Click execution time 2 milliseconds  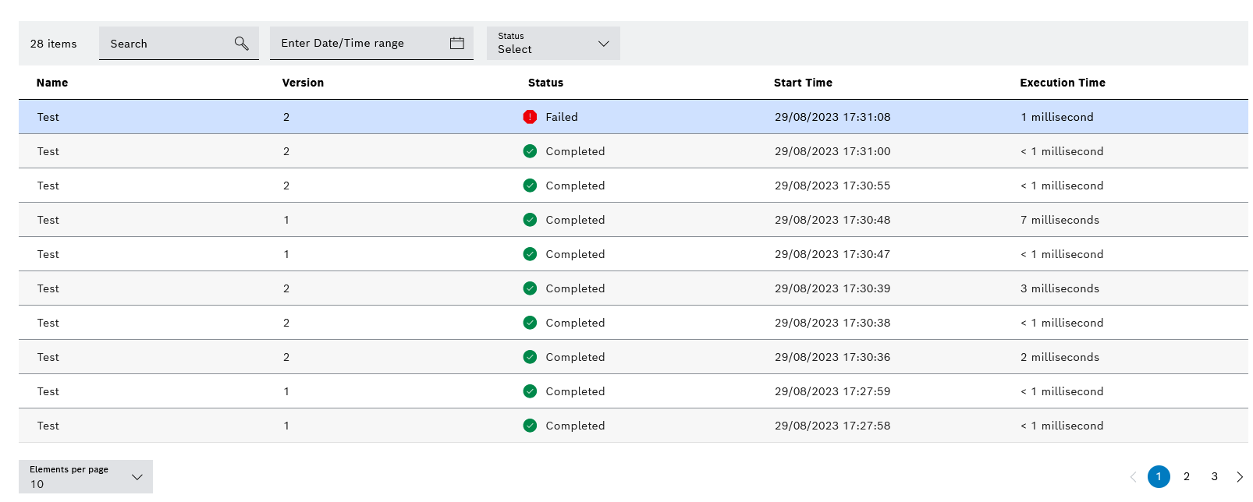pyautogui.click(x=1060, y=357)
